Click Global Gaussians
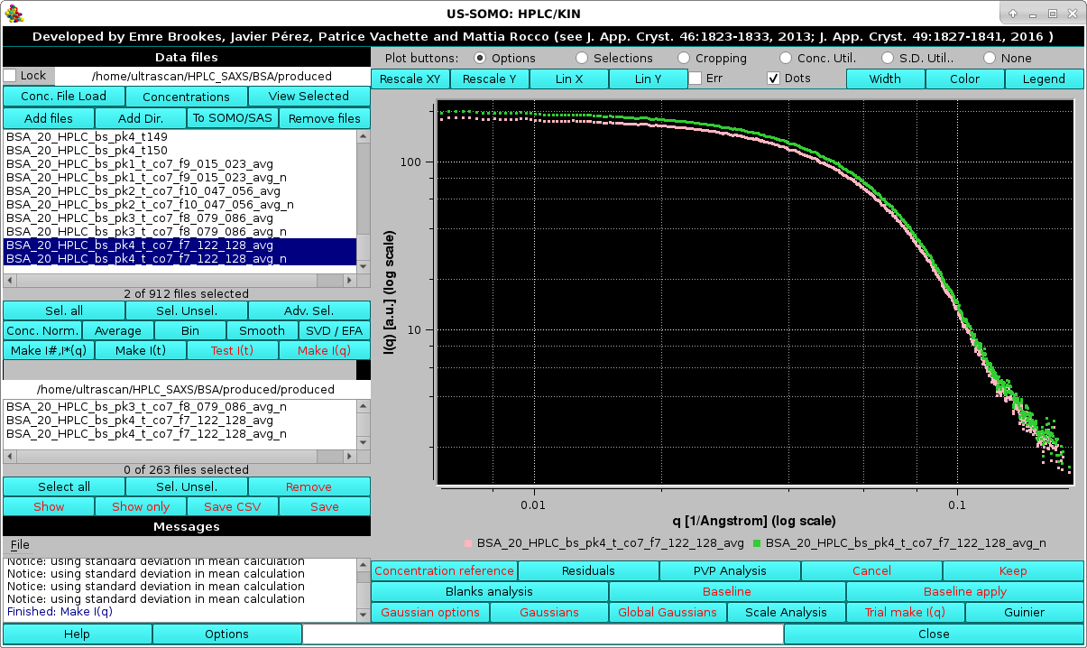 [668, 612]
